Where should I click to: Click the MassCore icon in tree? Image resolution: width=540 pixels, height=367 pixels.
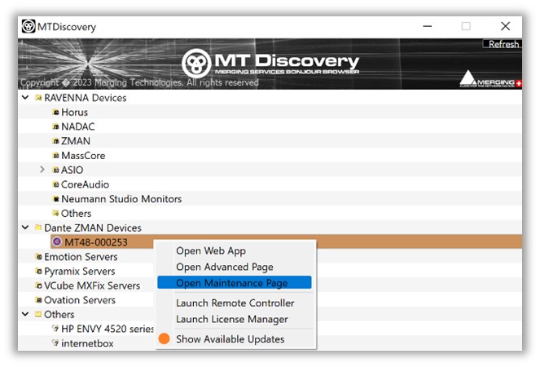(56, 156)
